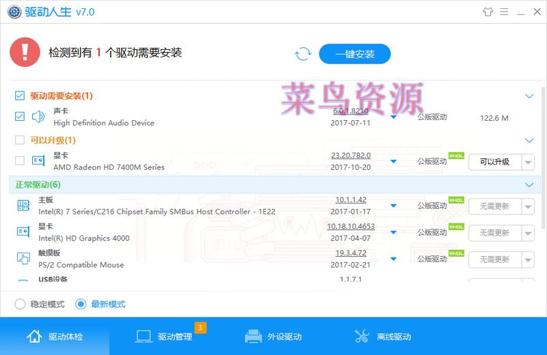Click 无需更新 button on PS/2 Mouse row
Image resolution: width=547 pixels, height=355 pixels.
pos(495,260)
